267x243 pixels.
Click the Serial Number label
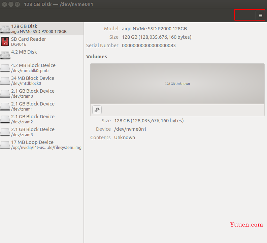click(102, 45)
